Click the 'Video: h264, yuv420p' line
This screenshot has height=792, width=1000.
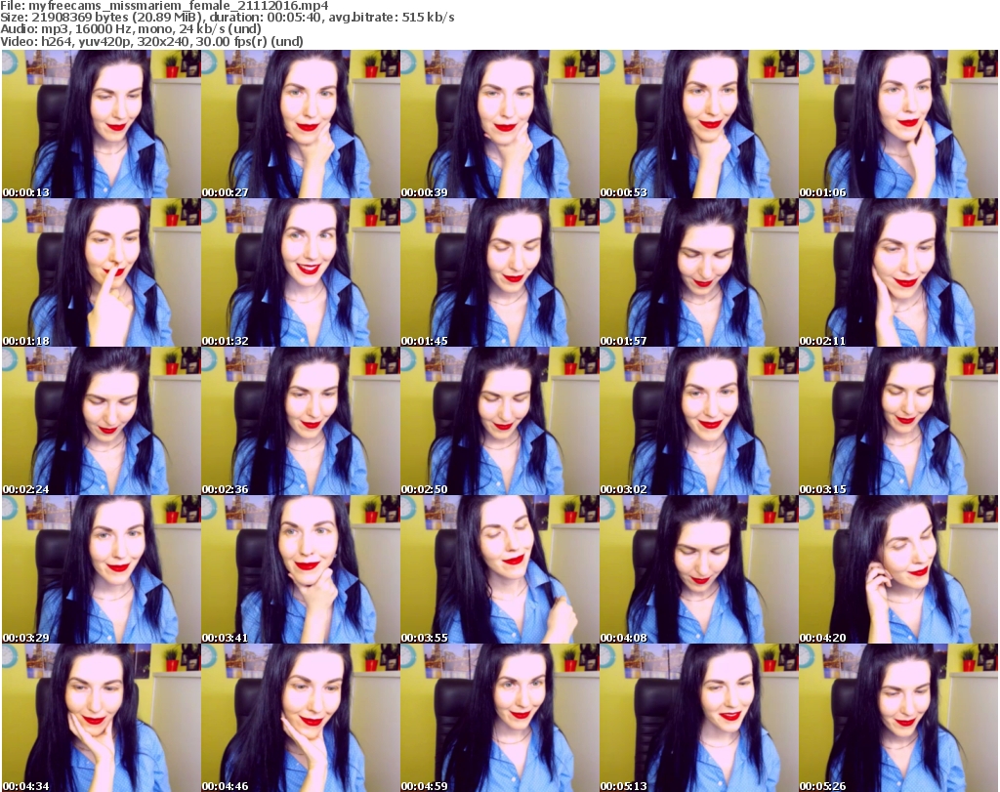click(x=151, y=41)
